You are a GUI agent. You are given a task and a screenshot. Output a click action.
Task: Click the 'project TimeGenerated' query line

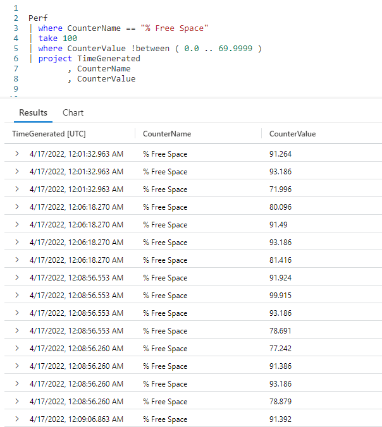[x=89, y=59]
